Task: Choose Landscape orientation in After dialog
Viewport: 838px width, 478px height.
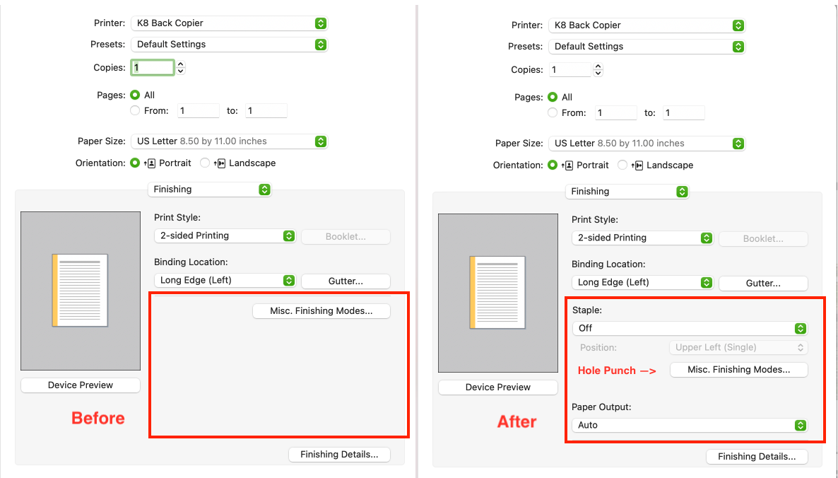Action: (x=622, y=165)
